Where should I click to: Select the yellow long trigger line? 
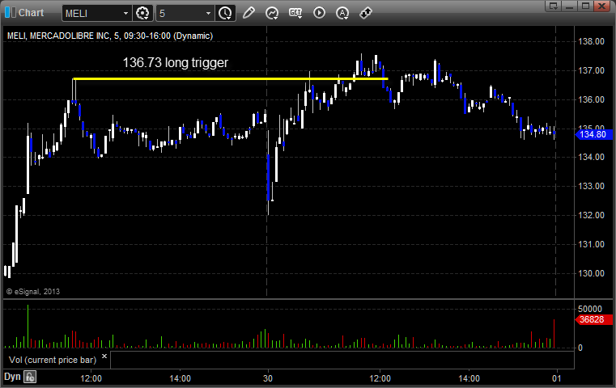pyautogui.click(x=231, y=79)
